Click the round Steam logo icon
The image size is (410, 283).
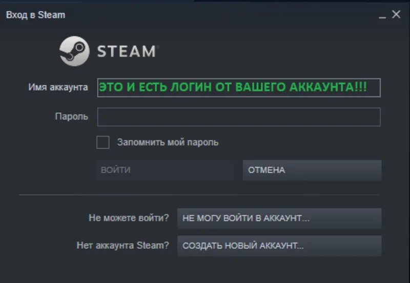click(x=74, y=51)
